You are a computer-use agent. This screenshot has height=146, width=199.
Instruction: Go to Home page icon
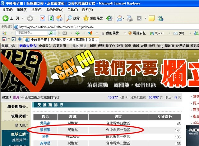[59, 18]
